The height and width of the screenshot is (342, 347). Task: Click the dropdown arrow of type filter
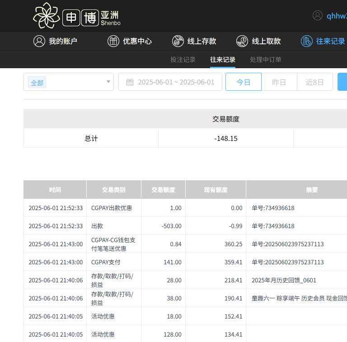click(x=108, y=82)
